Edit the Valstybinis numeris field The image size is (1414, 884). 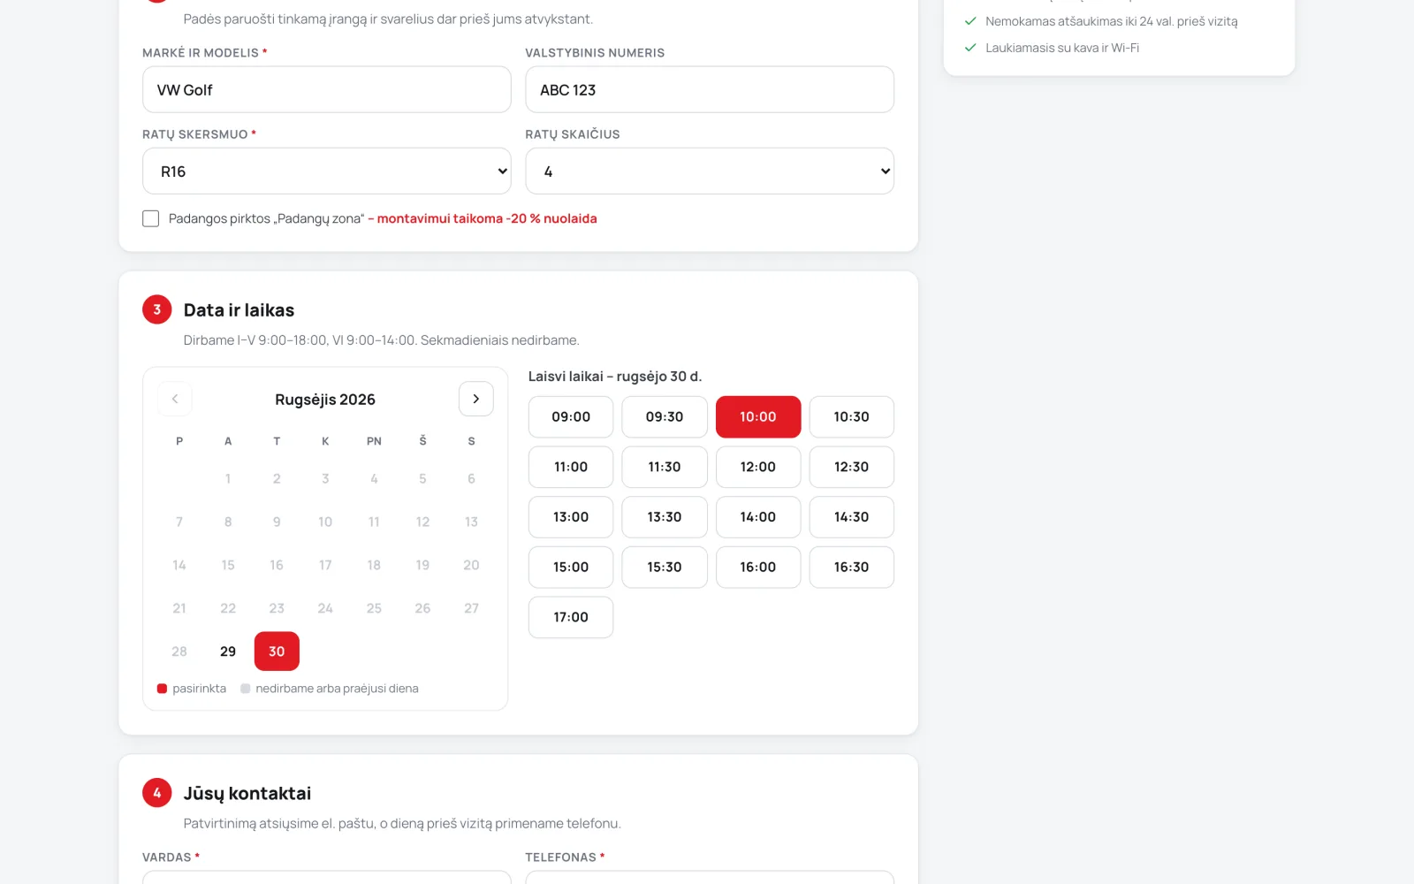710,90
